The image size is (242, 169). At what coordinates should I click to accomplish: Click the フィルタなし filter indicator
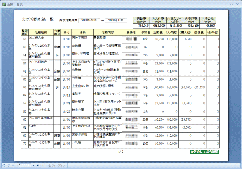(x=56, y=166)
